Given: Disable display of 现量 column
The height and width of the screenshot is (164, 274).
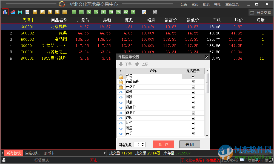Looking at the screenshot, I should tap(193, 128).
